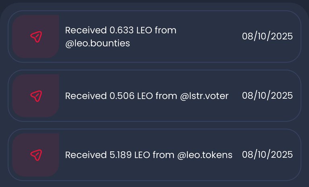Click the paper plane icon beside the lstr.voter transfer
Viewport: 309px width, 187px height.
(x=36, y=96)
